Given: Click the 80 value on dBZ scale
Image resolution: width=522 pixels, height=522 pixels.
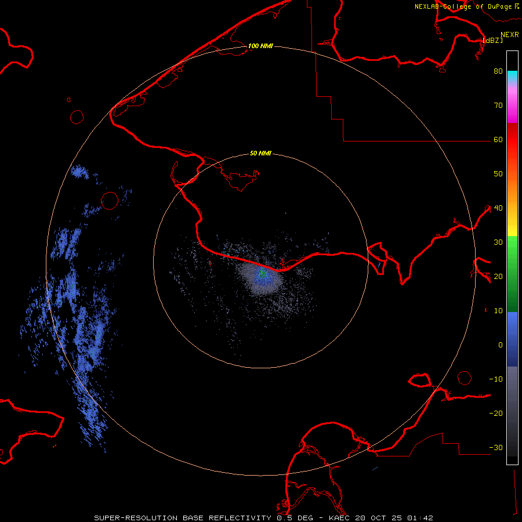Looking at the screenshot, I should (x=498, y=71).
